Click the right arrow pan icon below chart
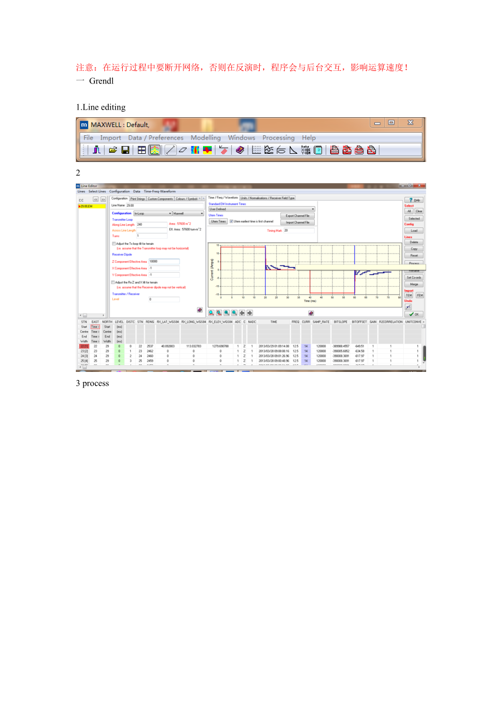 (x=249, y=313)
